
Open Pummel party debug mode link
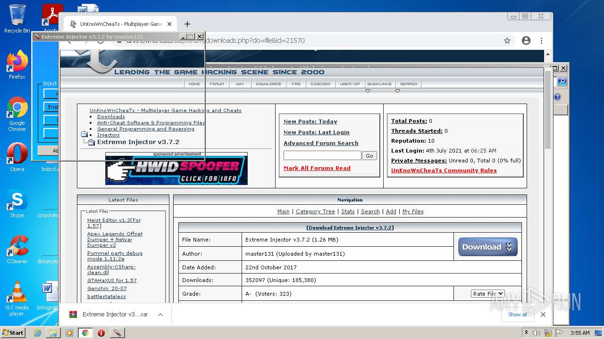pyautogui.click(x=115, y=256)
